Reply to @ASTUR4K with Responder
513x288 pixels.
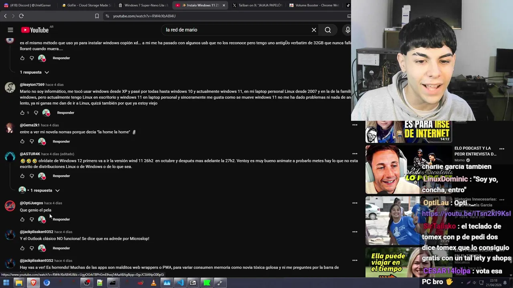[61, 176]
